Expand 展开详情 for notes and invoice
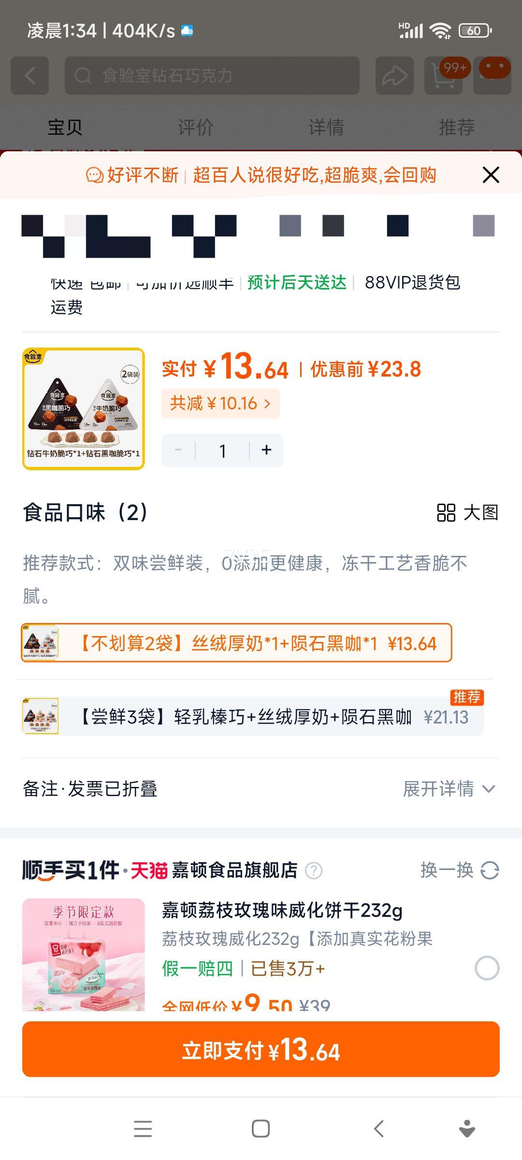Viewport: 522px width, 1160px height. click(449, 789)
